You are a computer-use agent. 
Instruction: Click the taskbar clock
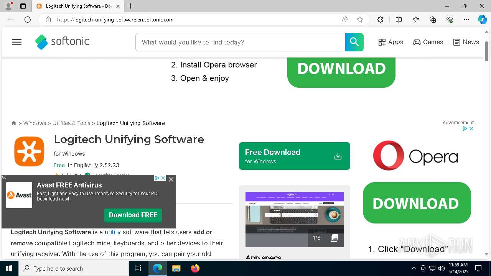(458, 268)
